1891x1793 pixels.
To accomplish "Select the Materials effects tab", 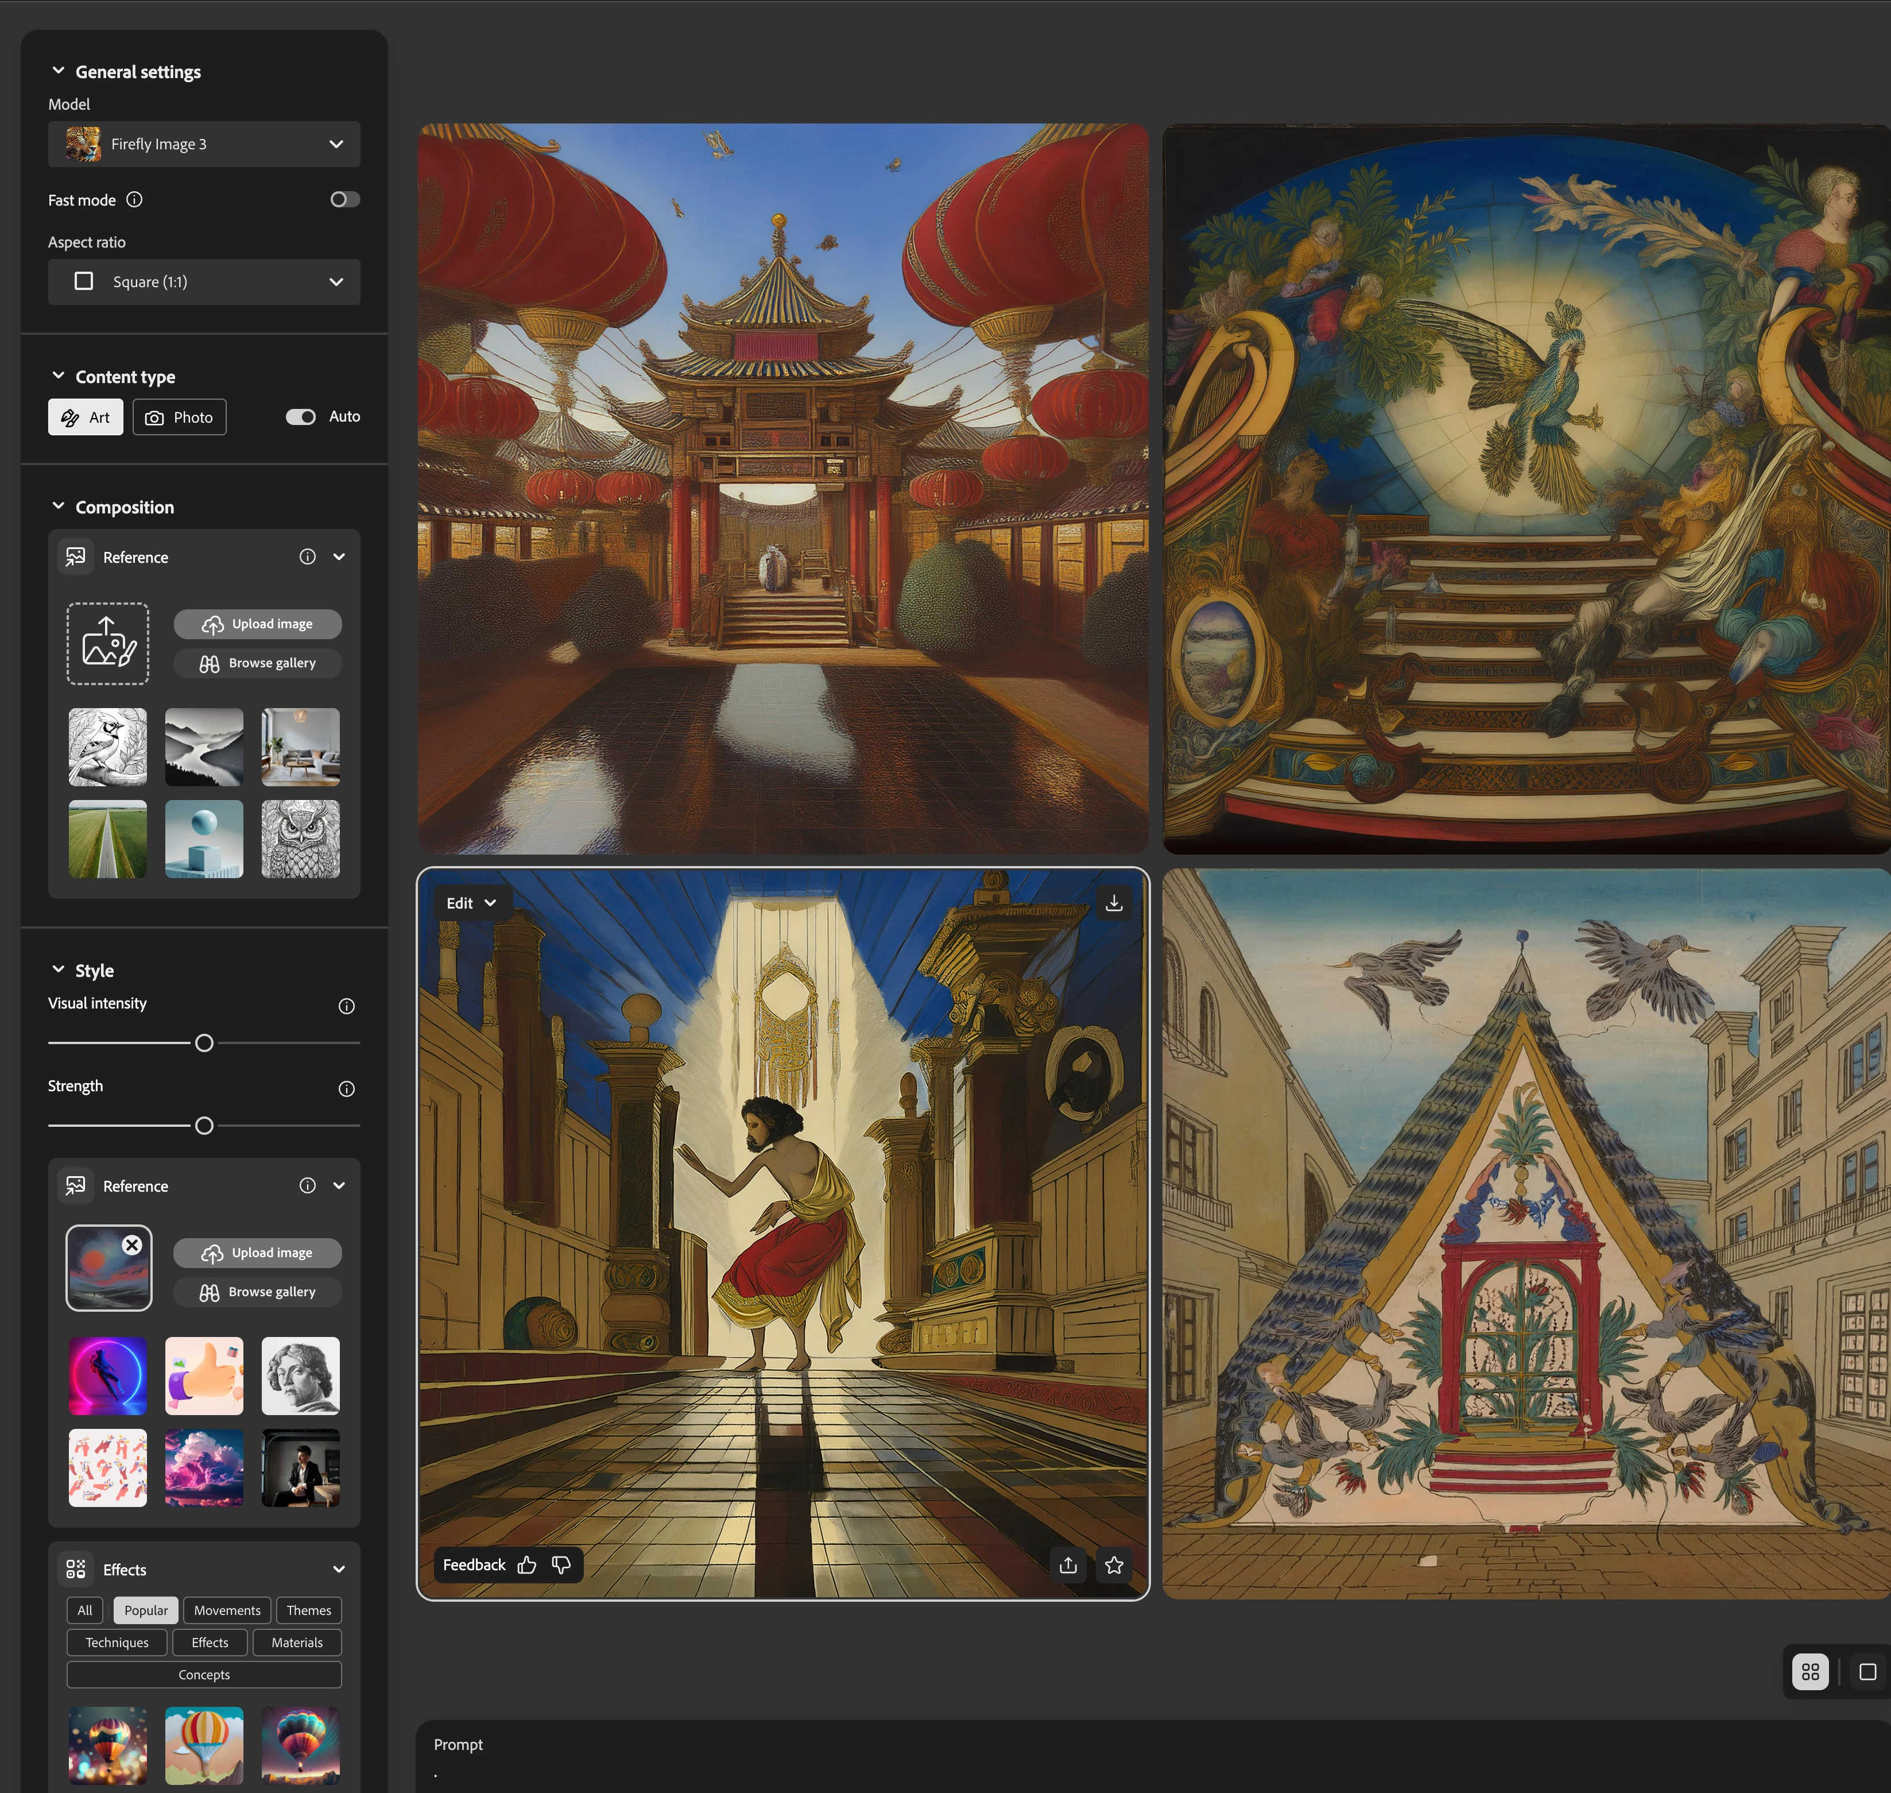I will click(296, 1643).
